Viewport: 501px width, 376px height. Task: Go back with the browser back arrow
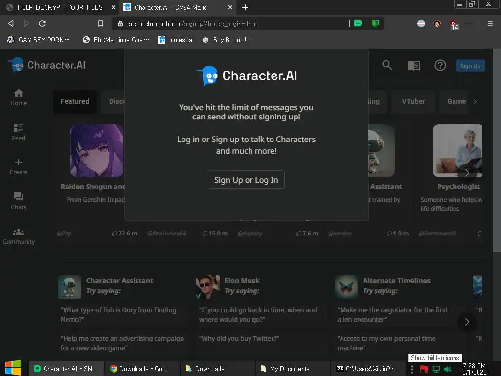[11, 23]
